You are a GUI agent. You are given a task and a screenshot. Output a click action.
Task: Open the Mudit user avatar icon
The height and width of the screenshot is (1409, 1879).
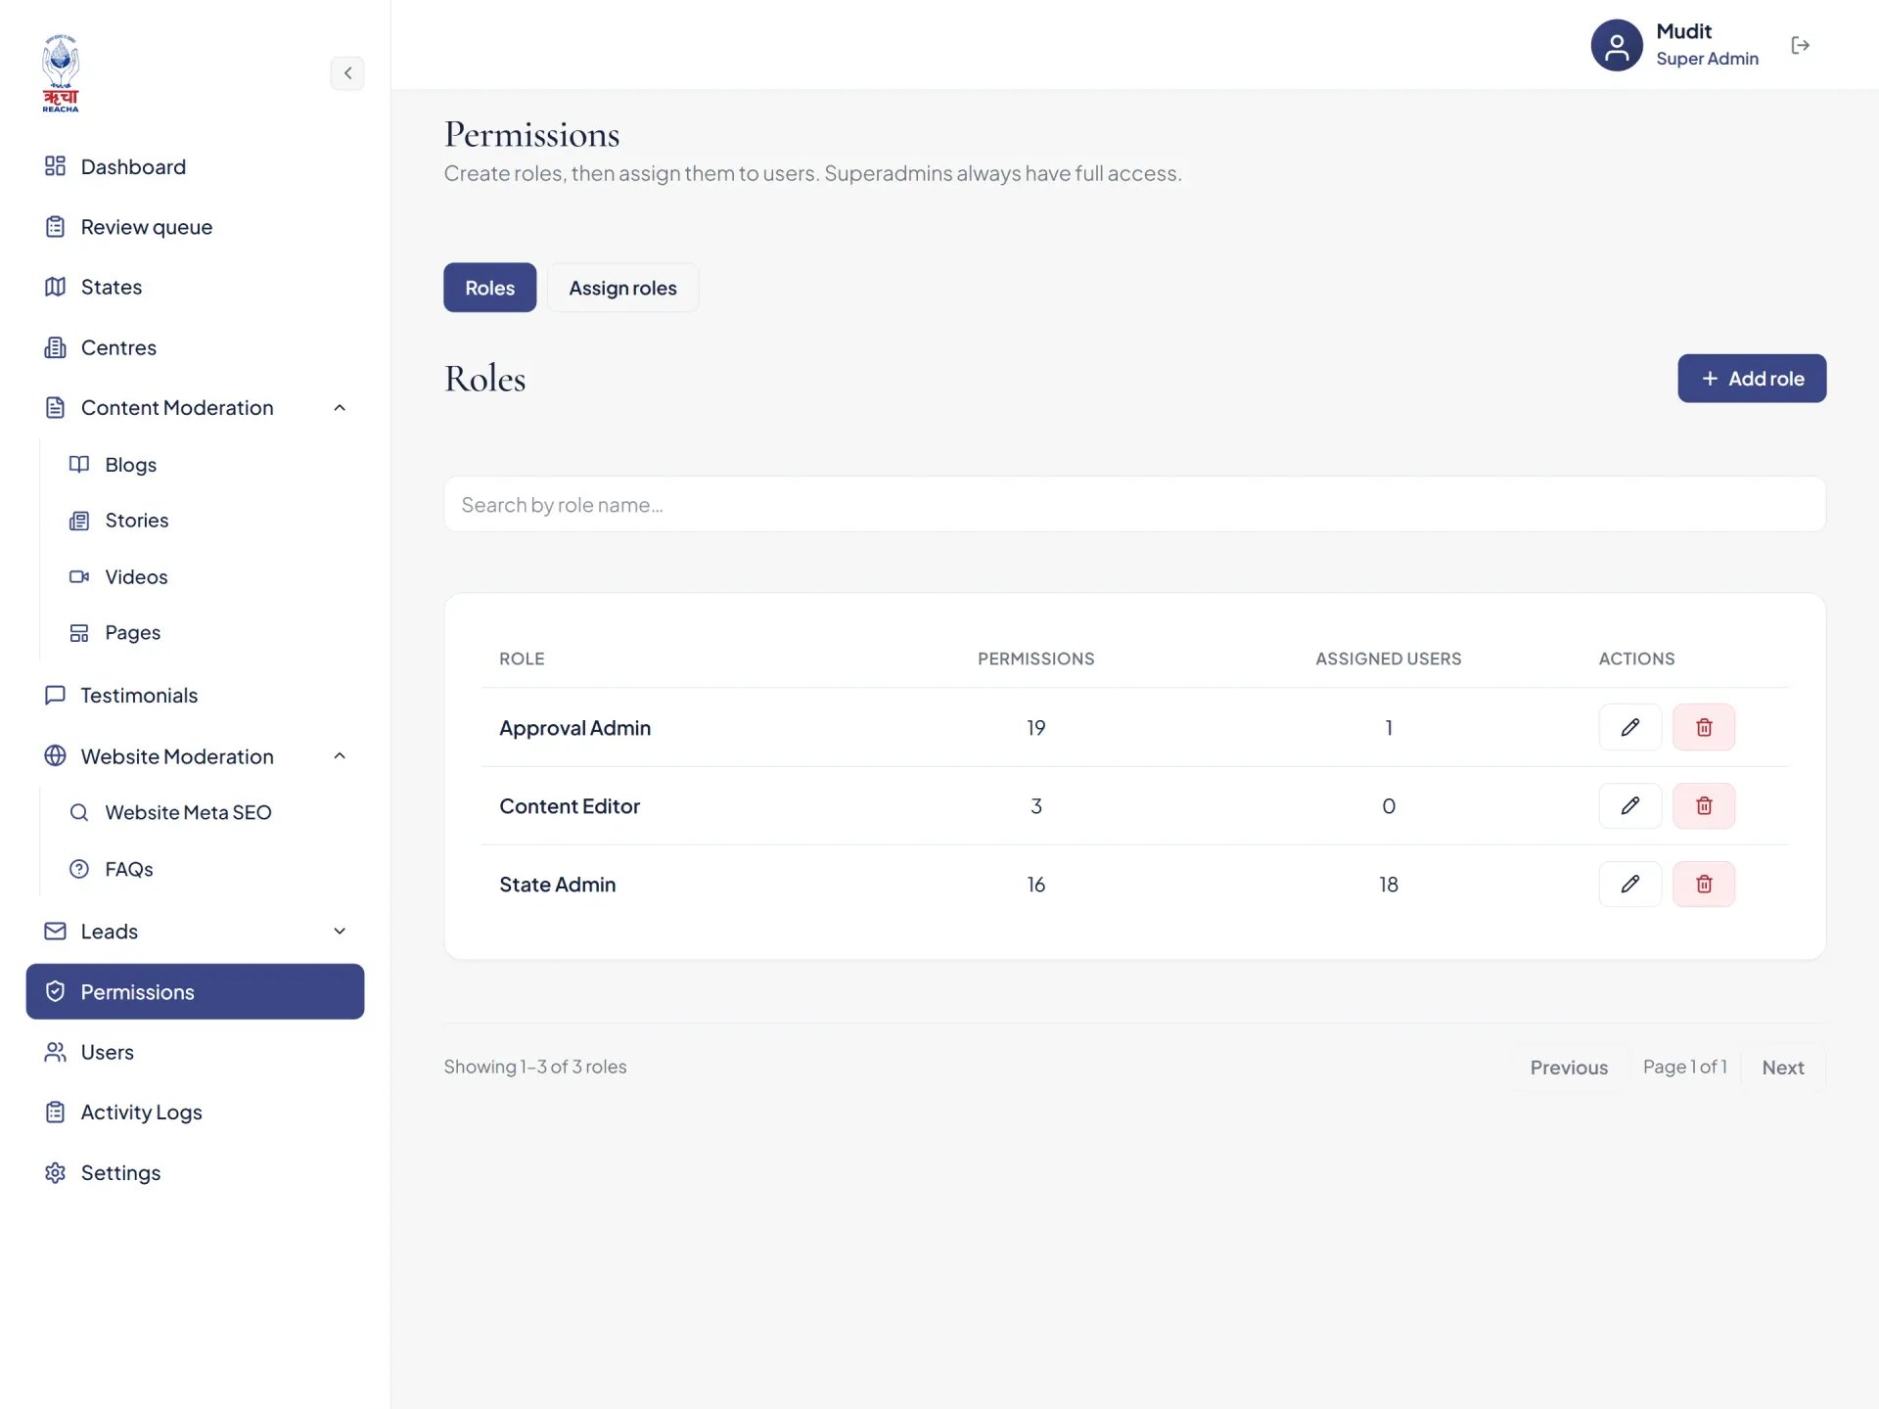tap(1616, 45)
